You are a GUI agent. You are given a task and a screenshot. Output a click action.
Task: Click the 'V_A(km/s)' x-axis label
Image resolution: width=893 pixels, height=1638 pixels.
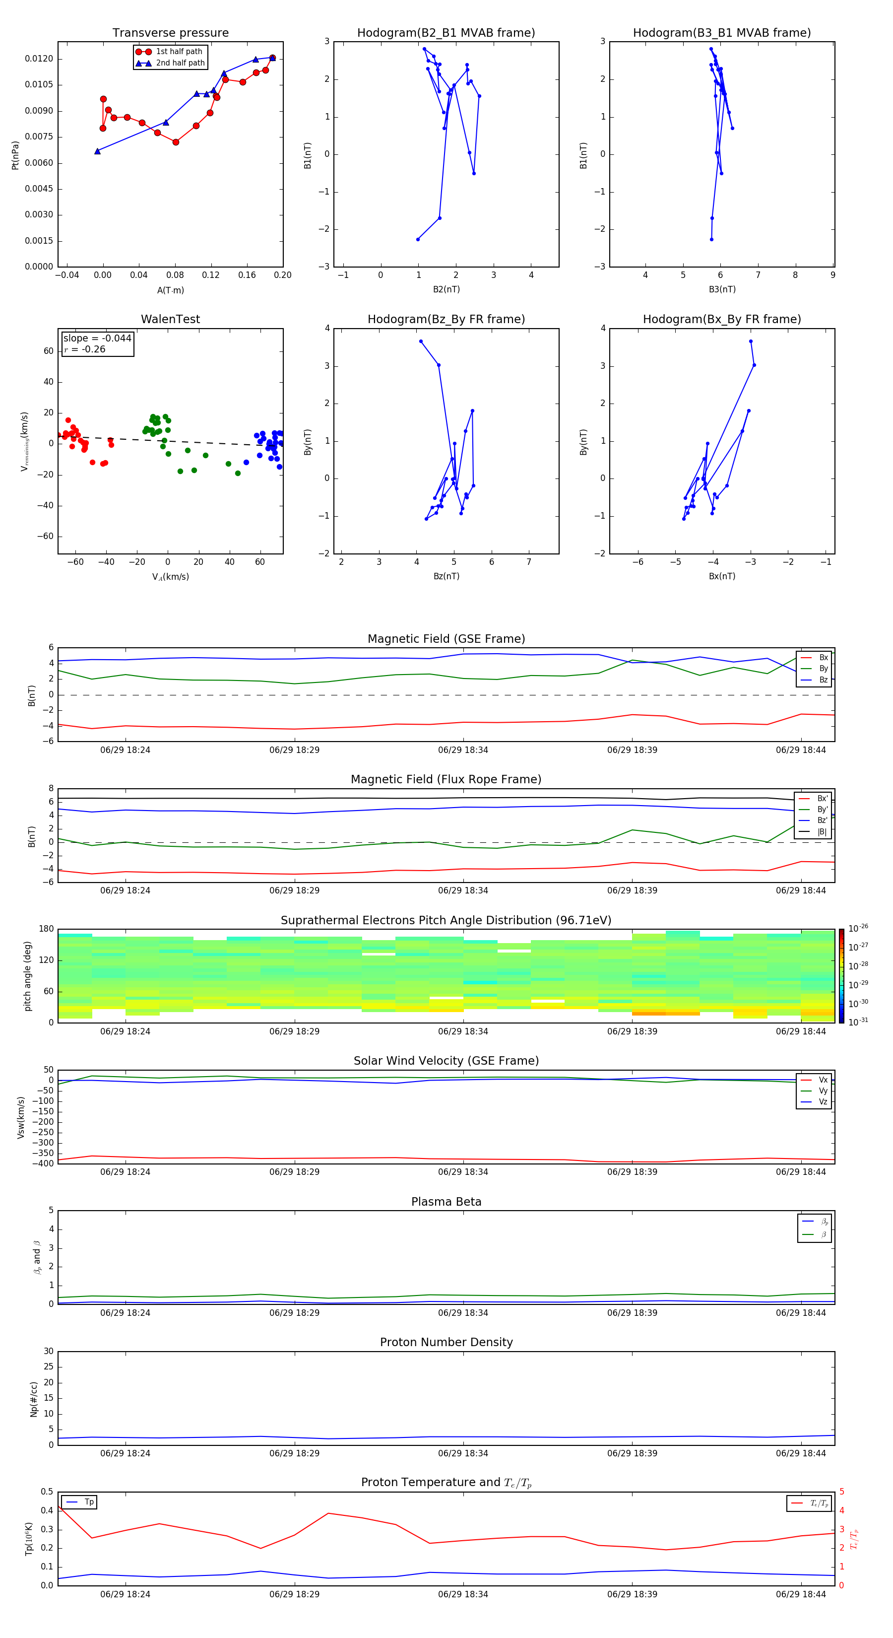(x=170, y=577)
